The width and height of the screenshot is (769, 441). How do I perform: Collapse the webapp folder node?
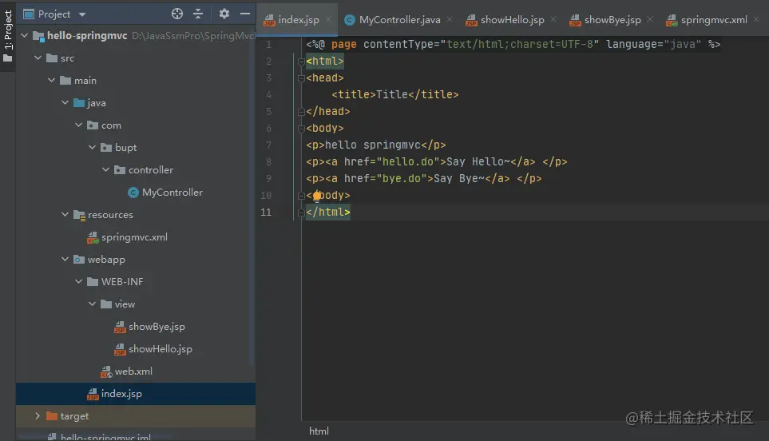(65, 260)
